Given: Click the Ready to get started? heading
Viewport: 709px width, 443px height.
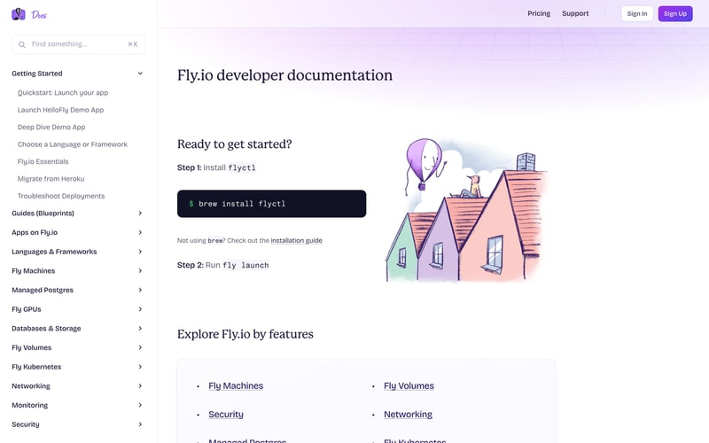Looking at the screenshot, I should (234, 144).
